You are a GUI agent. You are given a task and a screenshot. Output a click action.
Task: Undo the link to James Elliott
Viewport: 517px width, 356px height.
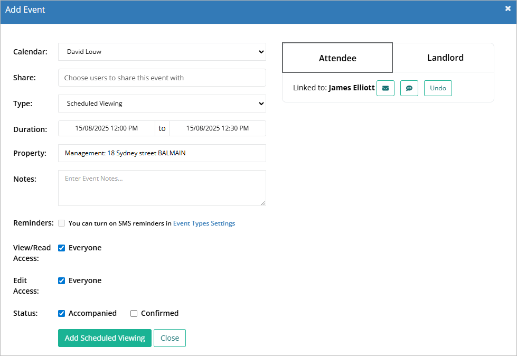tap(438, 88)
